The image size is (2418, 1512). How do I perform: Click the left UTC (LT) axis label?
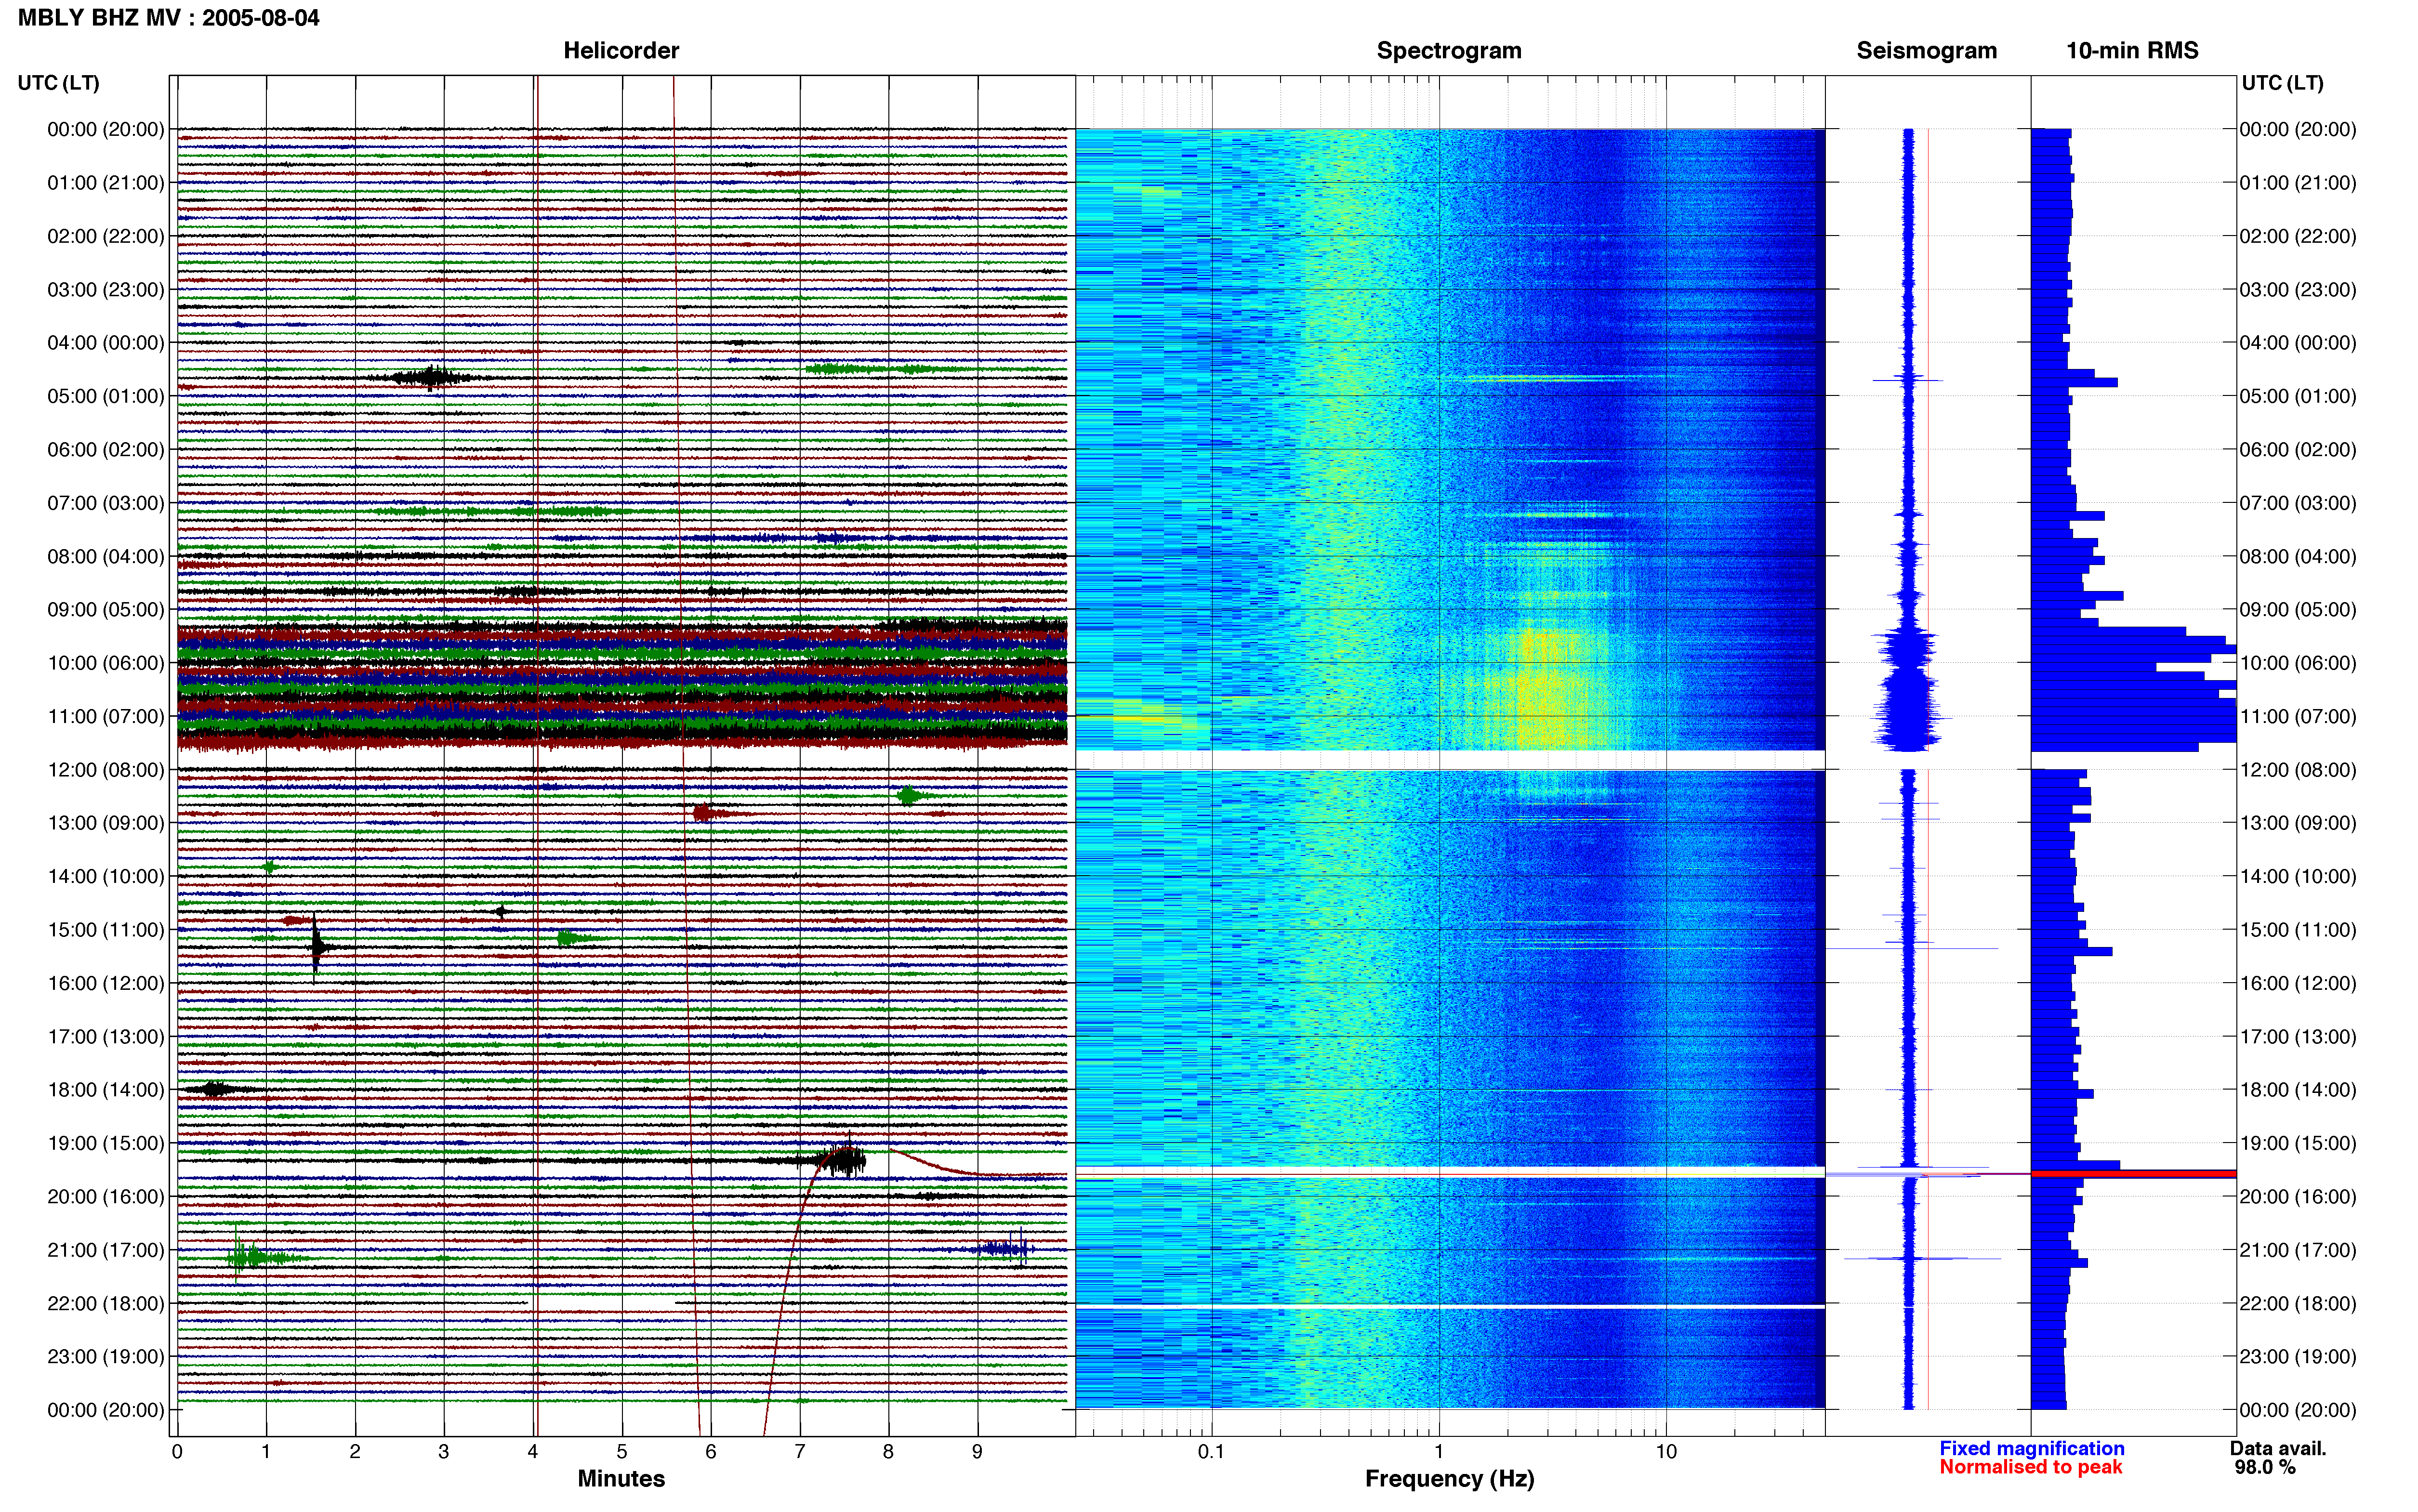pyautogui.click(x=59, y=83)
